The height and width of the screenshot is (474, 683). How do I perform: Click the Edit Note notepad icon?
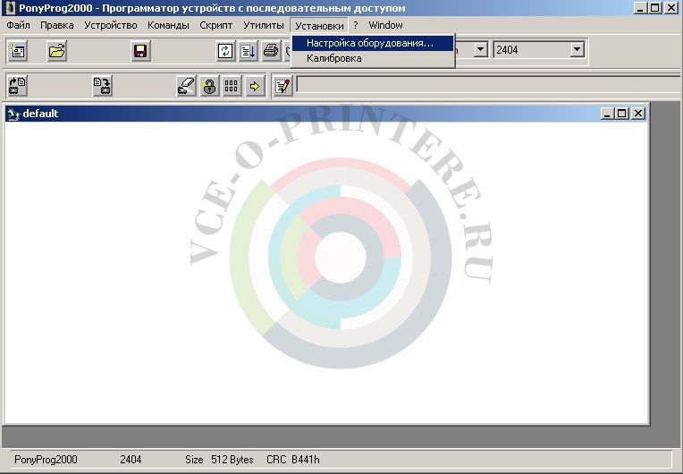(x=282, y=87)
